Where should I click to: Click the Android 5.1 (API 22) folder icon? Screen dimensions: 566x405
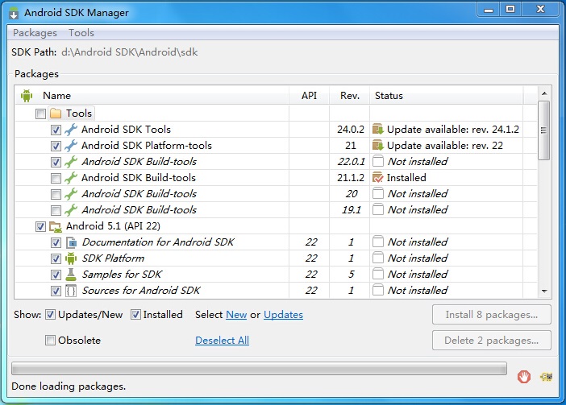pyautogui.click(x=56, y=226)
